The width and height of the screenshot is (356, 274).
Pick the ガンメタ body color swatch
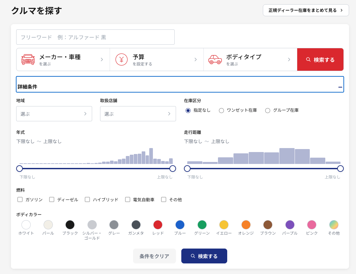[x=136, y=225]
